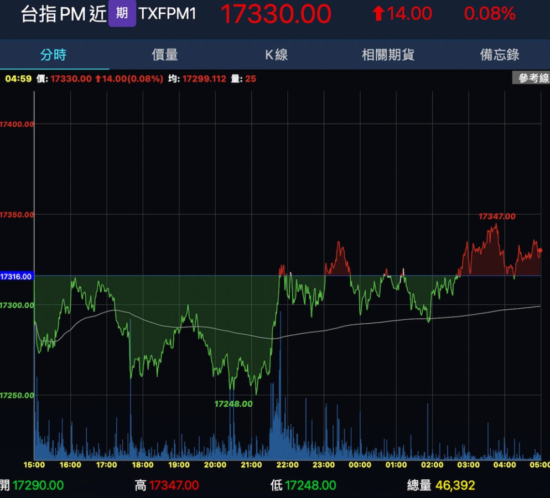The image size is (550, 498).
Task: Switch to the 價量 tab
Action: [165, 55]
